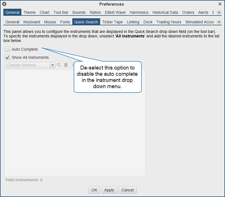Cancel the preferences changes
The image size is (225, 197).
[x=127, y=190]
